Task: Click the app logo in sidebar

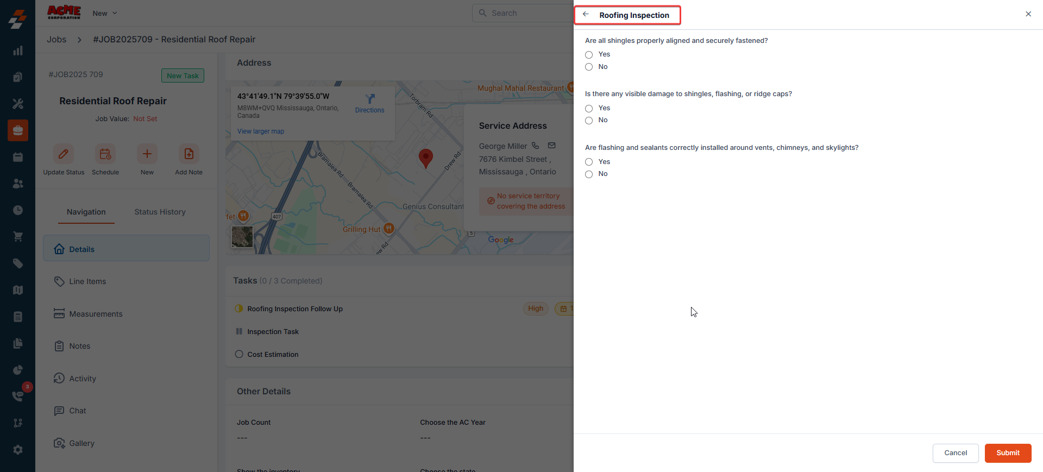Action: click(17, 19)
